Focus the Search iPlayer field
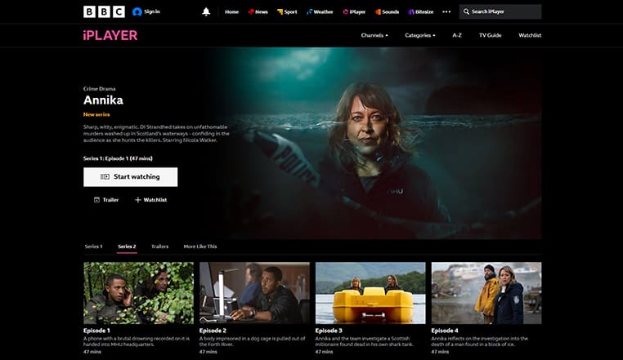 coord(500,12)
